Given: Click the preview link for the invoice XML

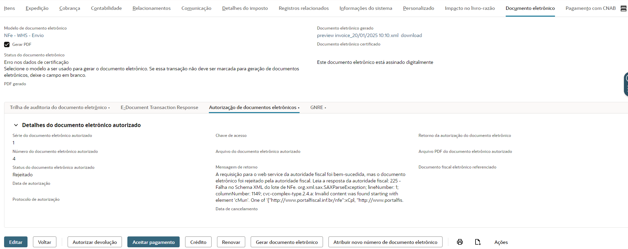Looking at the screenshot, I should point(325,35).
